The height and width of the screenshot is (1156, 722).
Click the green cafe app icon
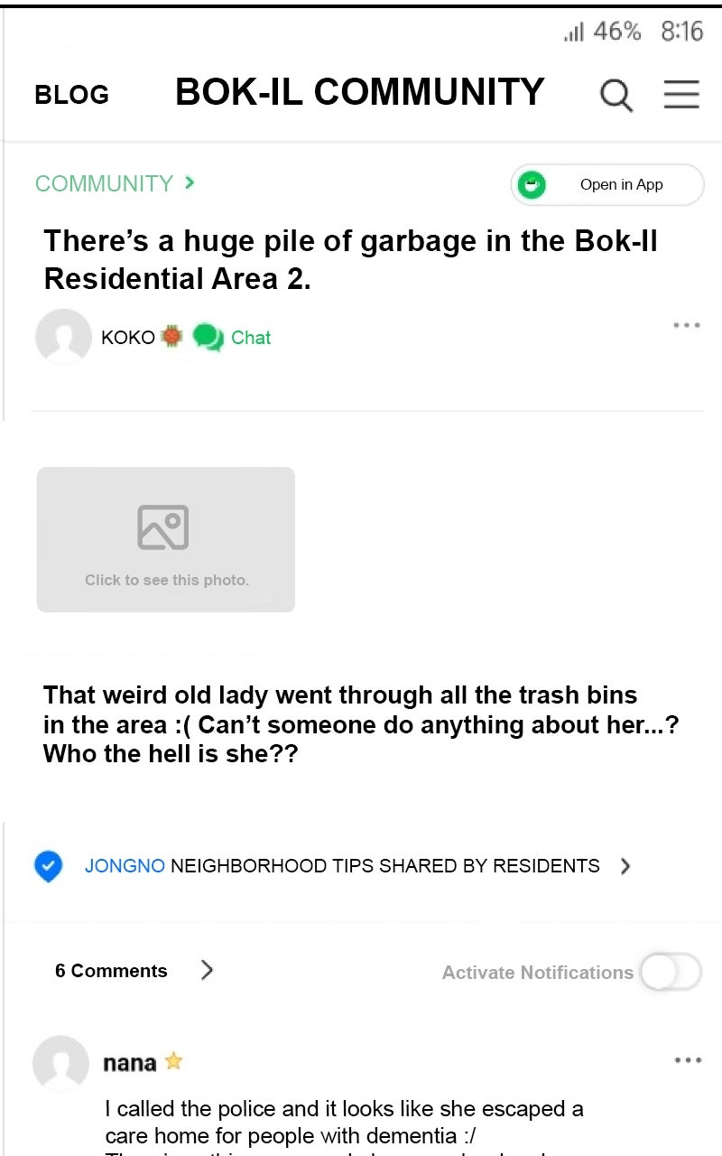pyautogui.click(x=532, y=185)
